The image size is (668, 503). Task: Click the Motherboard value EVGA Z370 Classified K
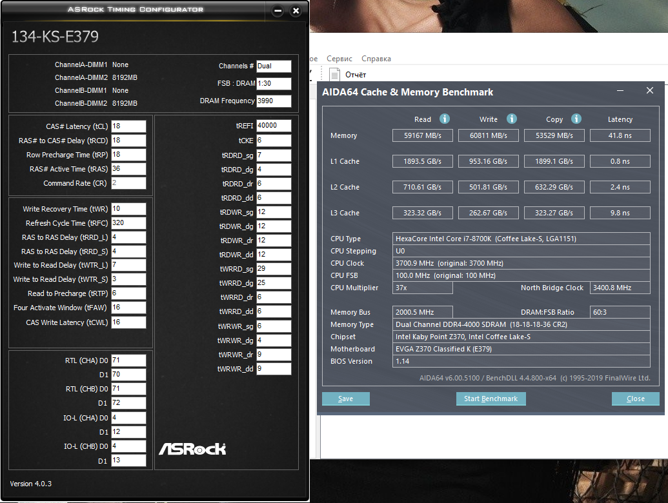point(521,349)
